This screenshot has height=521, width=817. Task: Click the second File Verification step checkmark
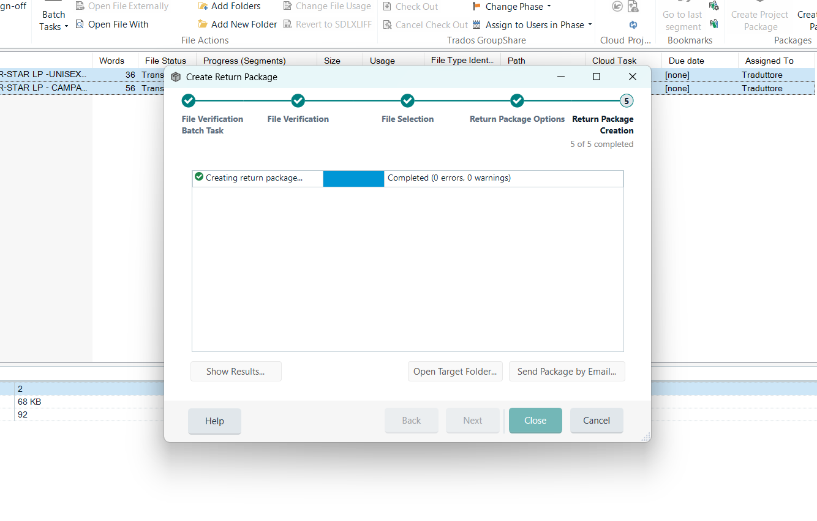298,100
